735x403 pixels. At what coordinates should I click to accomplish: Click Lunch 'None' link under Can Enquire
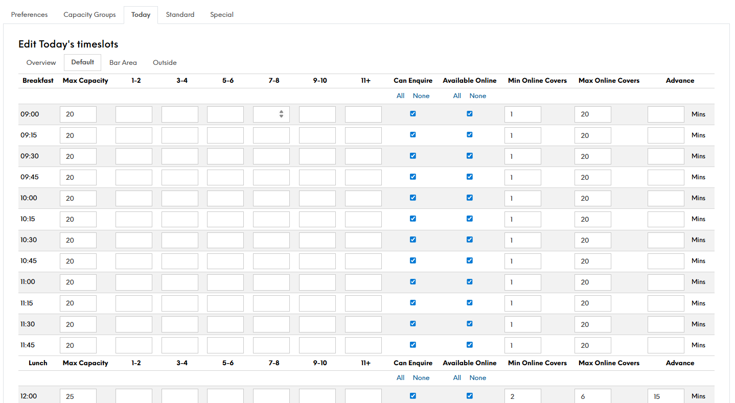pos(421,378)
